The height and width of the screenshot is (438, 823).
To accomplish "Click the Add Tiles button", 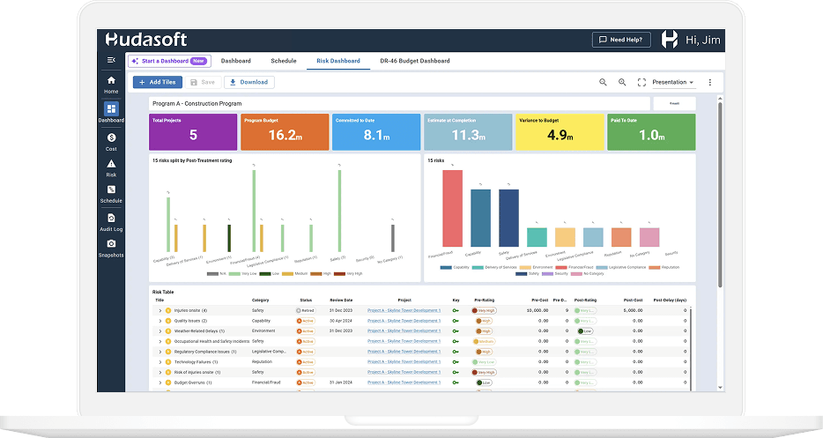I will (158, 82).
